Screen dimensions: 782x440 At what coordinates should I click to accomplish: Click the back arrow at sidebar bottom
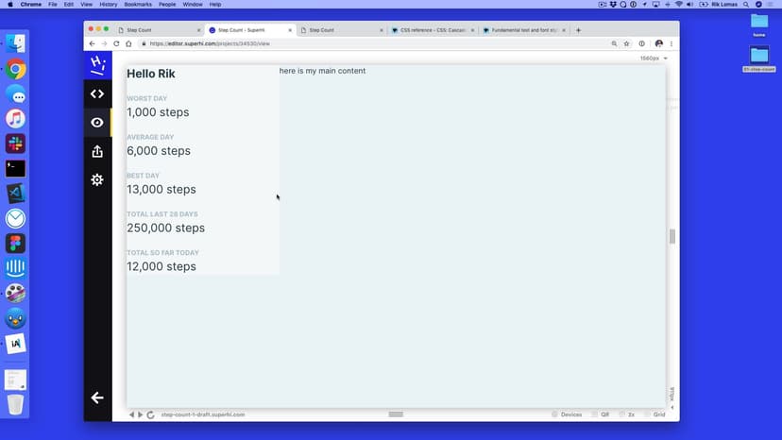(x=97, y=398)
